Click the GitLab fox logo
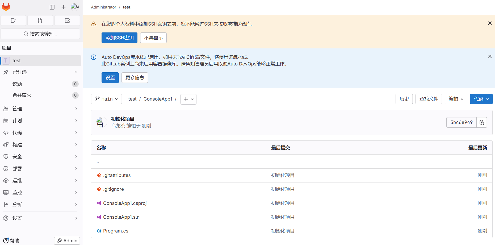This screenshot has width=495, height=245. (x=6, y=7)
